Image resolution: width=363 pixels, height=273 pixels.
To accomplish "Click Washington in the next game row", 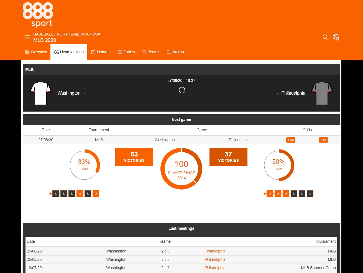I will coord(165,140).
